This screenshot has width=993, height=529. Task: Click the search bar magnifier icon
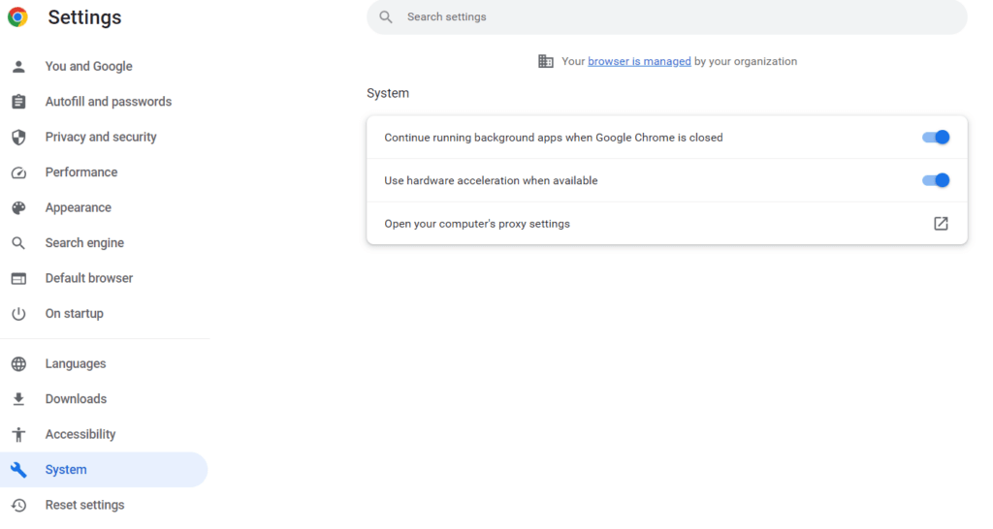(x=386, y=17)
